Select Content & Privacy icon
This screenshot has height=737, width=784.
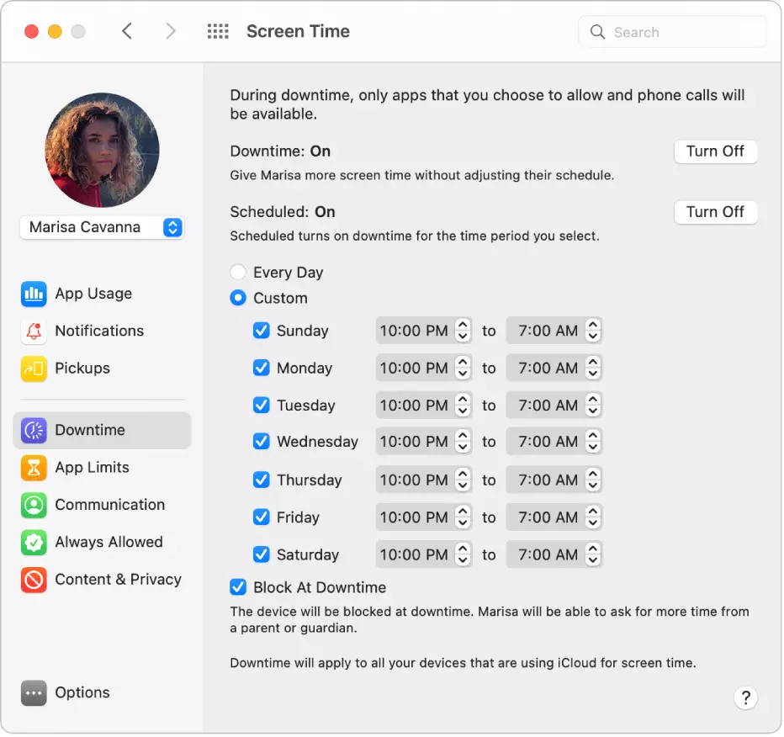click(x=34, y=580)
